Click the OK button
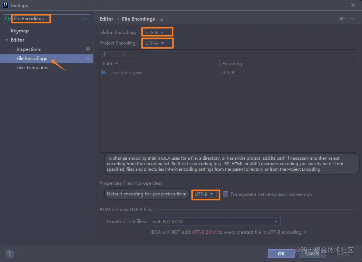Screen dimensions: 362x262 point(281,254)
